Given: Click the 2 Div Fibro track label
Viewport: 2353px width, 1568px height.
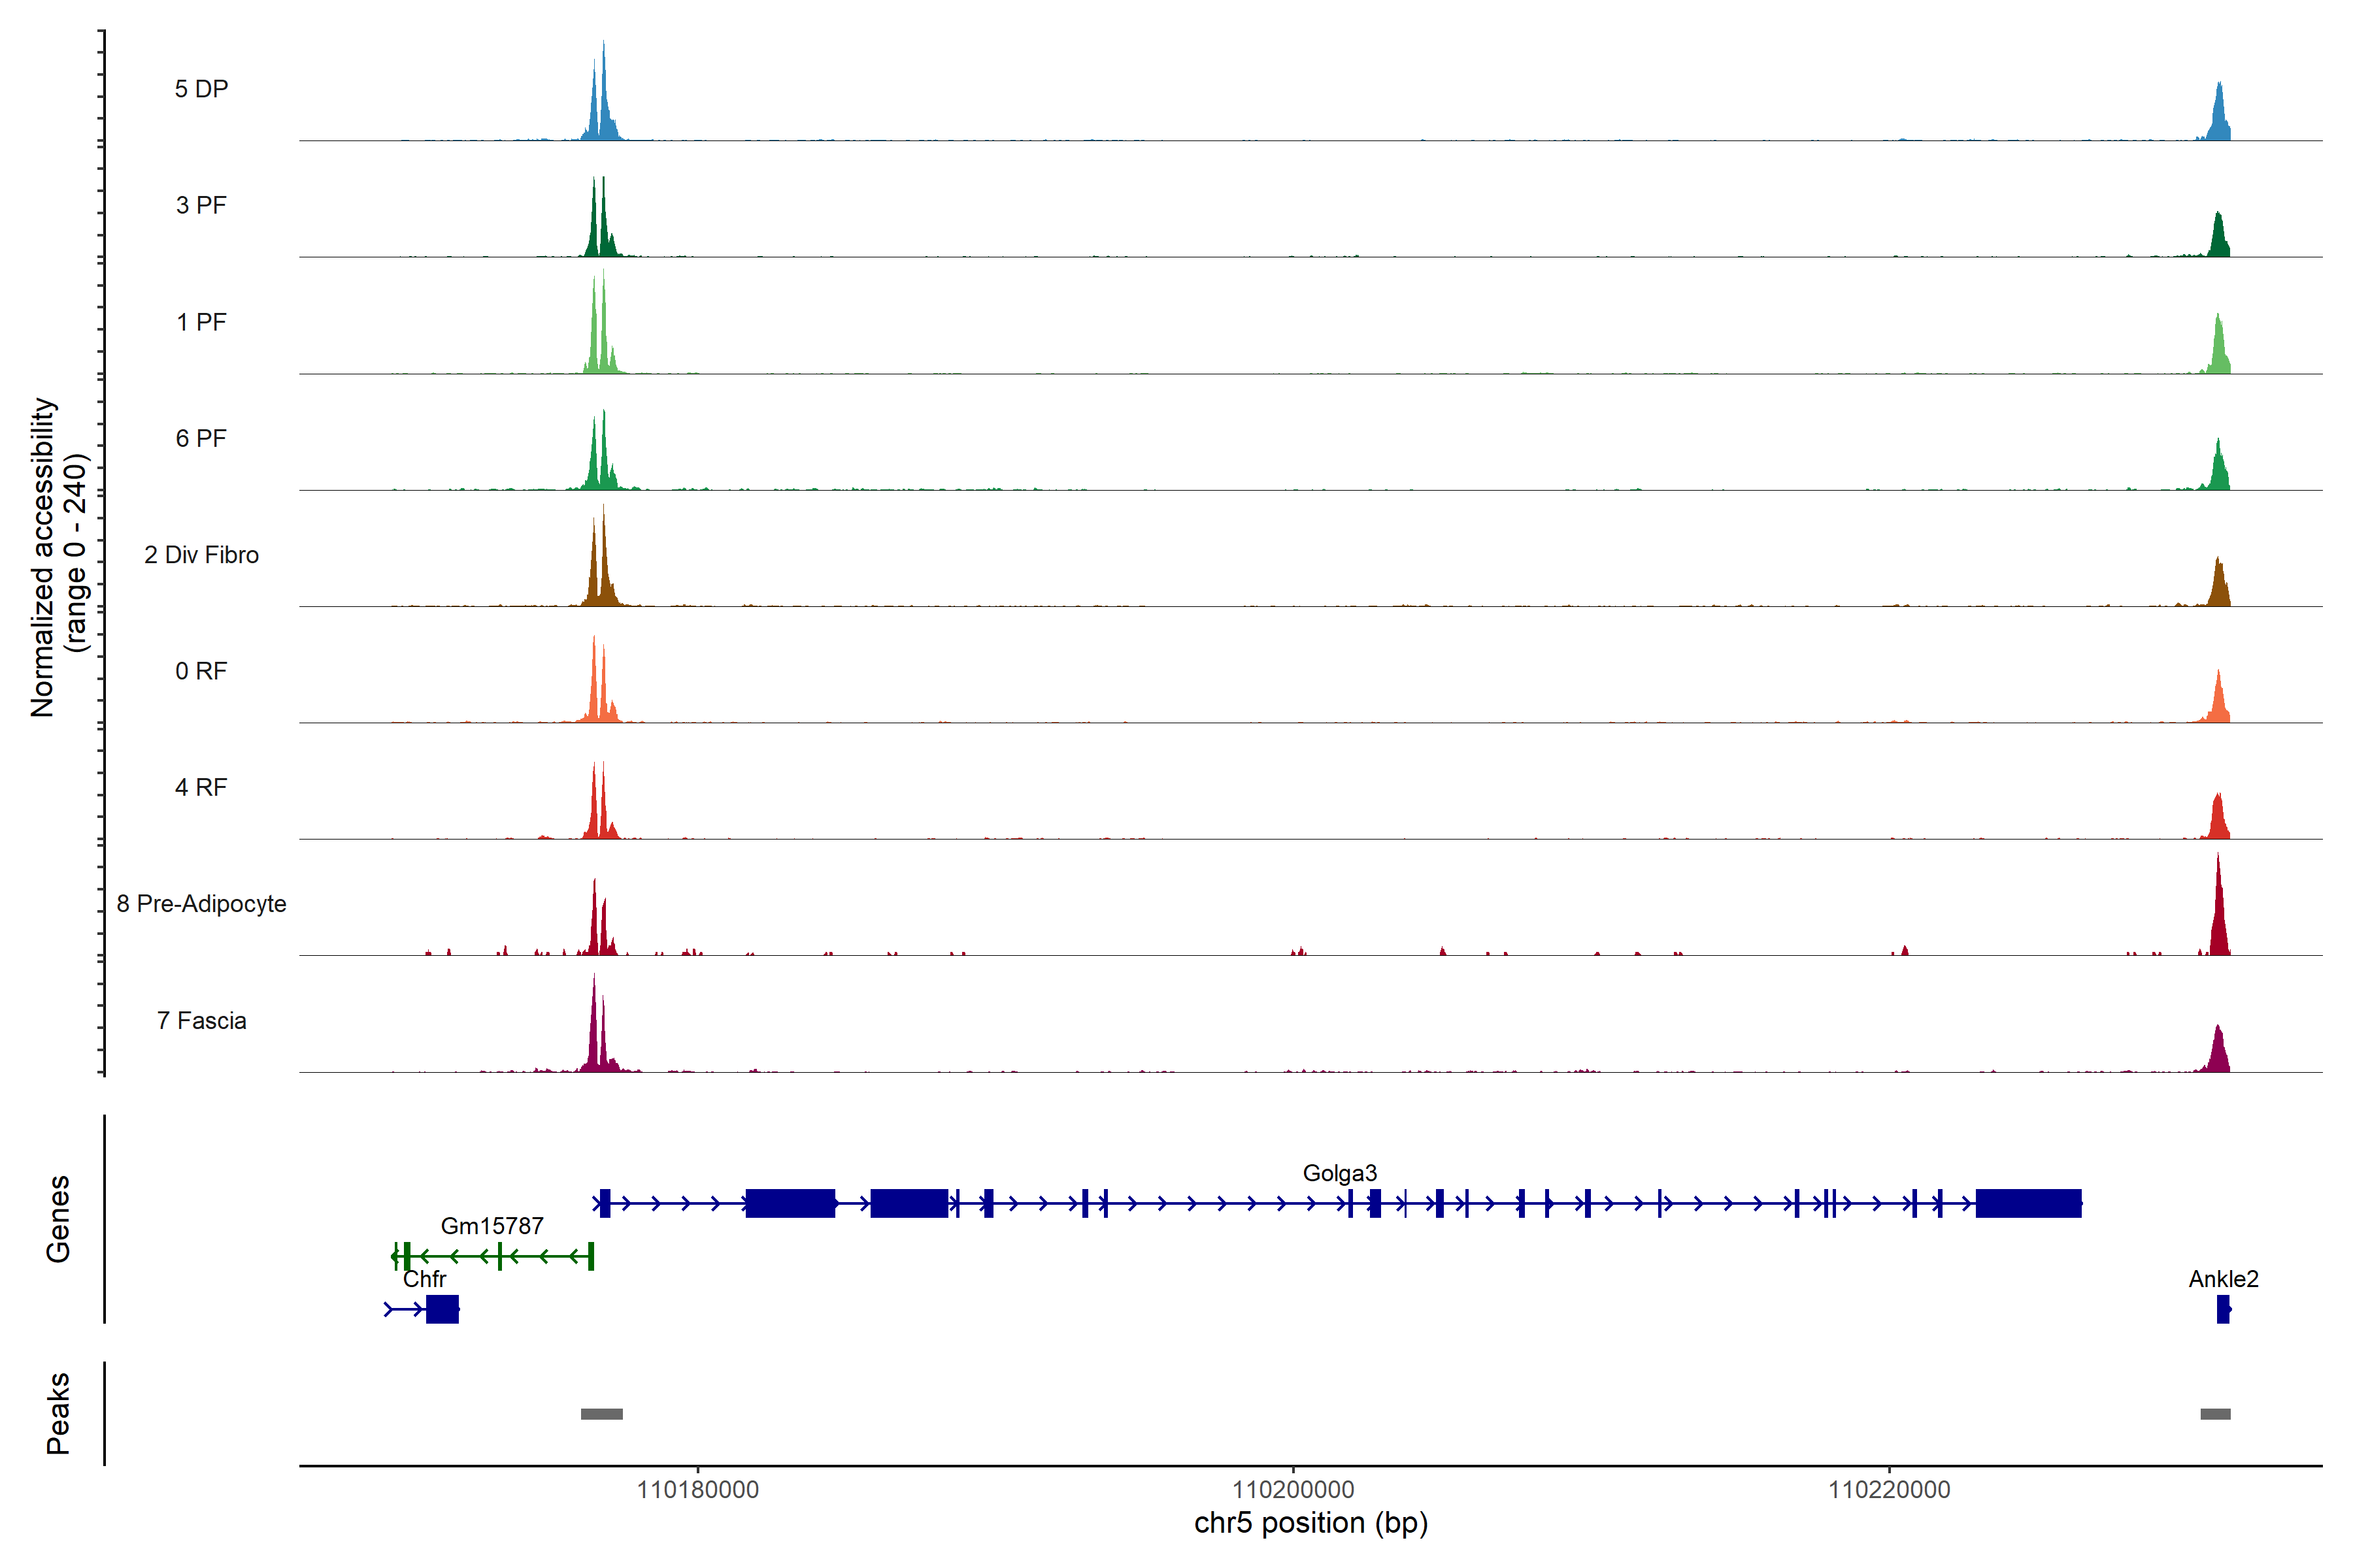Looking at the screenshot, I should pyautogui.click(x=201, y=555).
